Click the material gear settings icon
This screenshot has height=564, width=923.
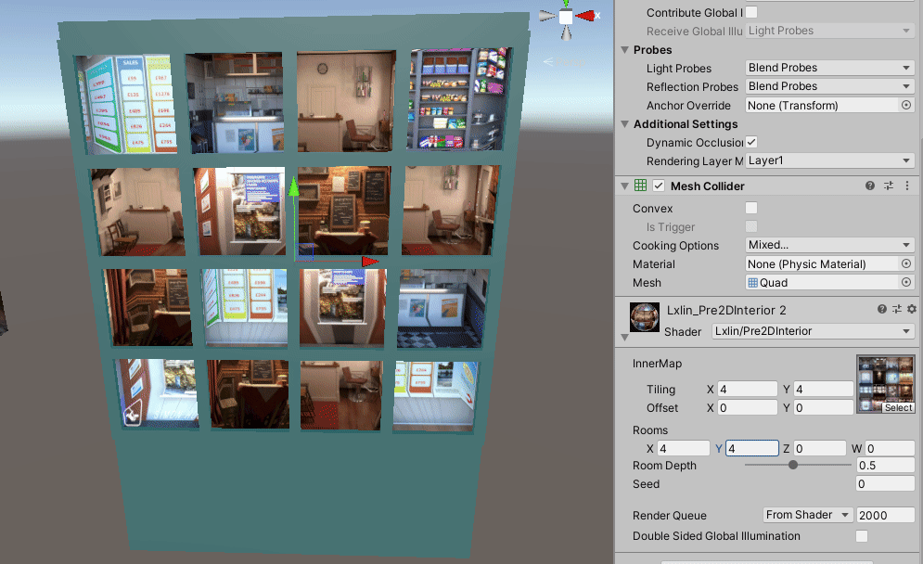click(911, 309)
